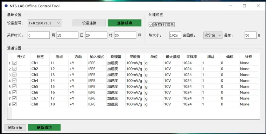Click the 块大小 field showing 1024

(175, 35)
